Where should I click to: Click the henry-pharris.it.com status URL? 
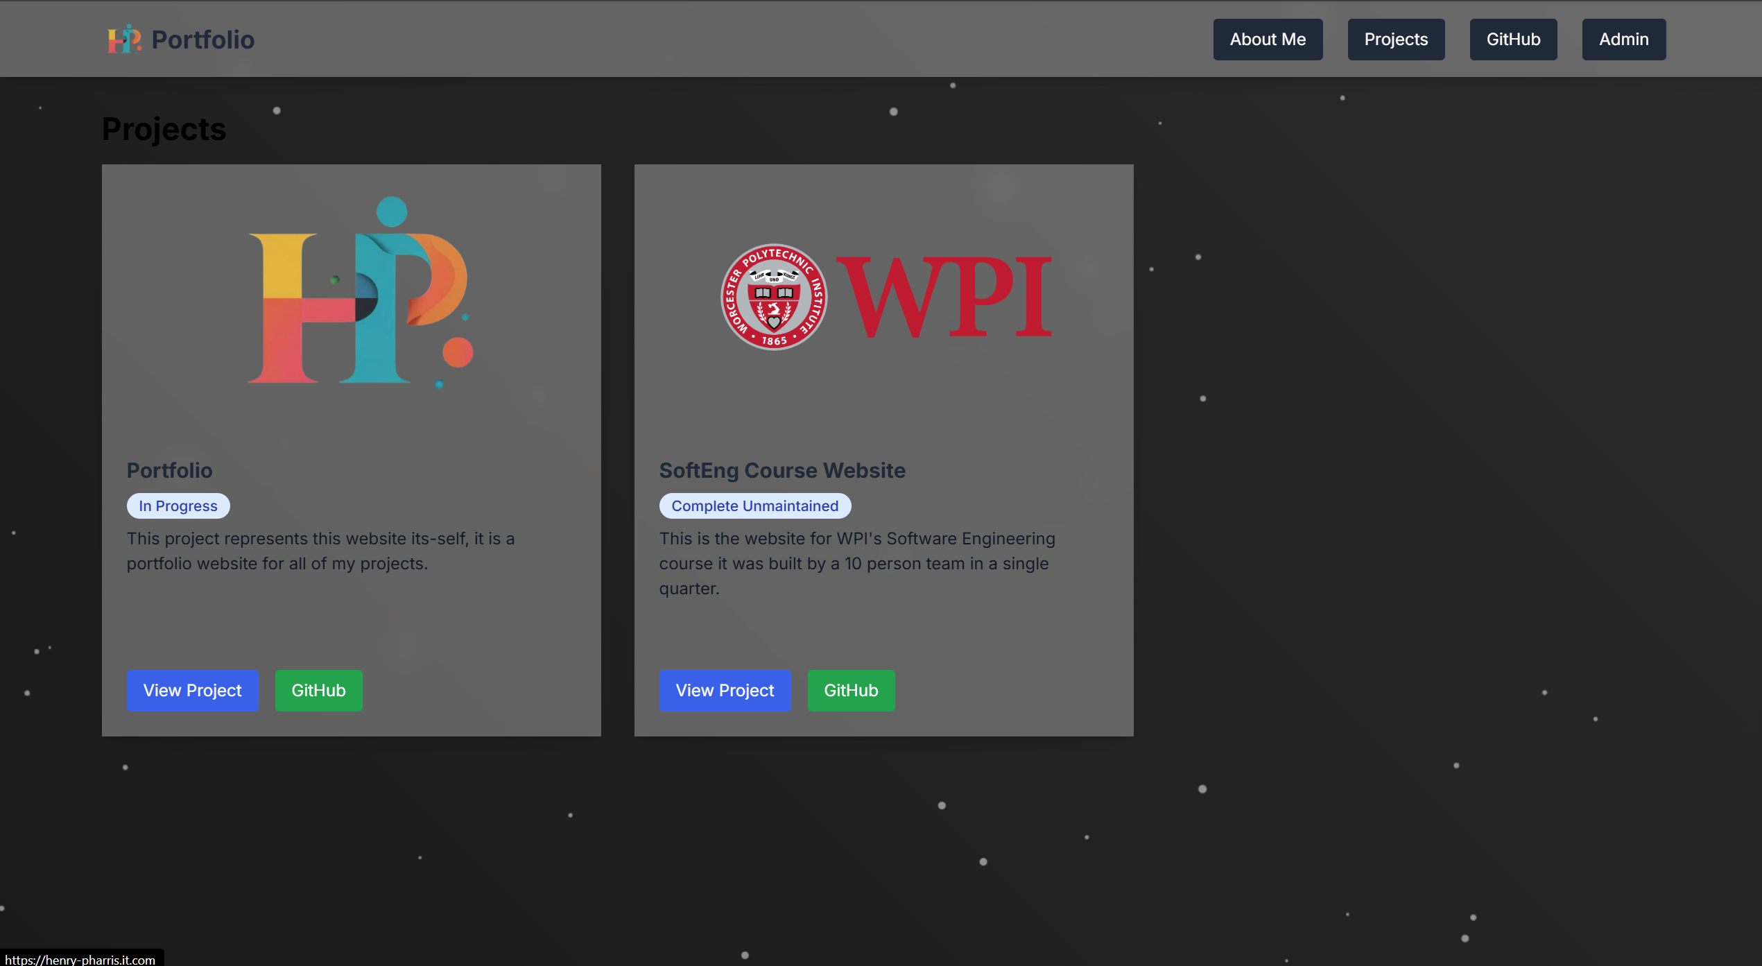pyautogui.click(x=80, y=959)
